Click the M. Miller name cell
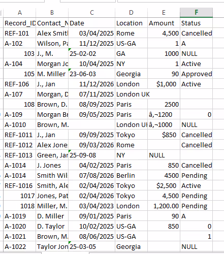224x254 pixels. pos(52,74)
